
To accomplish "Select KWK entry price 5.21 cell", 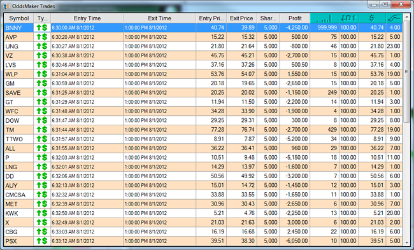I will tap(211, 213).
